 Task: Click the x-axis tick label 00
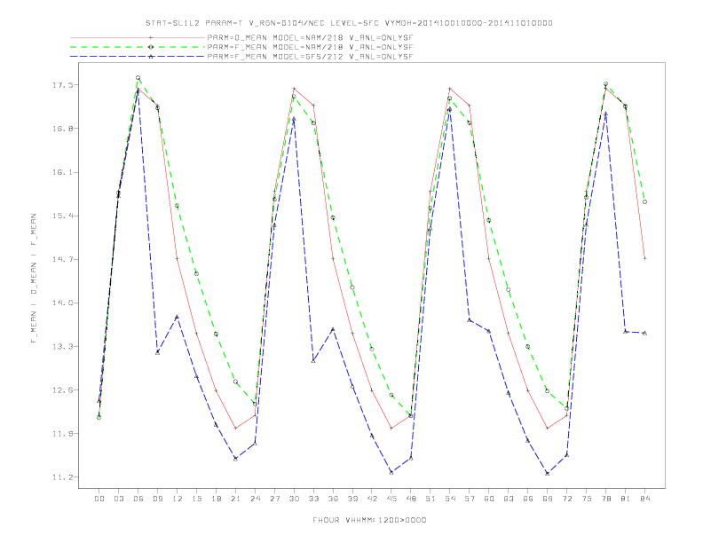click(99, 499)
